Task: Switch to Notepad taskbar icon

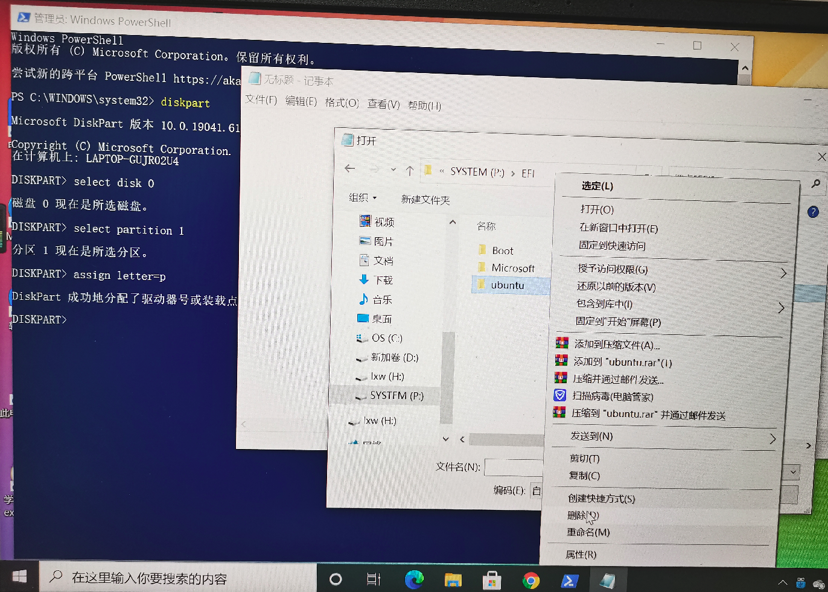Action: (x=608, y=581)
